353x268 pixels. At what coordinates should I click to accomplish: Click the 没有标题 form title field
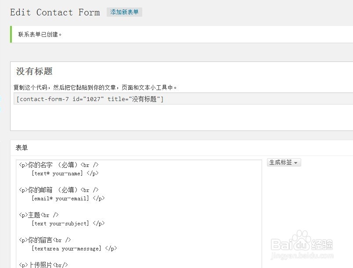point(34,72)
